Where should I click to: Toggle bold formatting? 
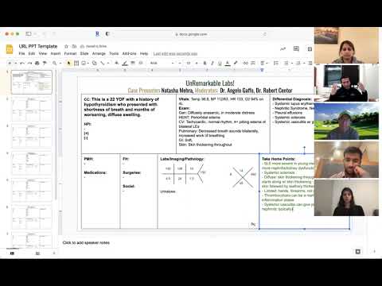click(x=205, y=63)
